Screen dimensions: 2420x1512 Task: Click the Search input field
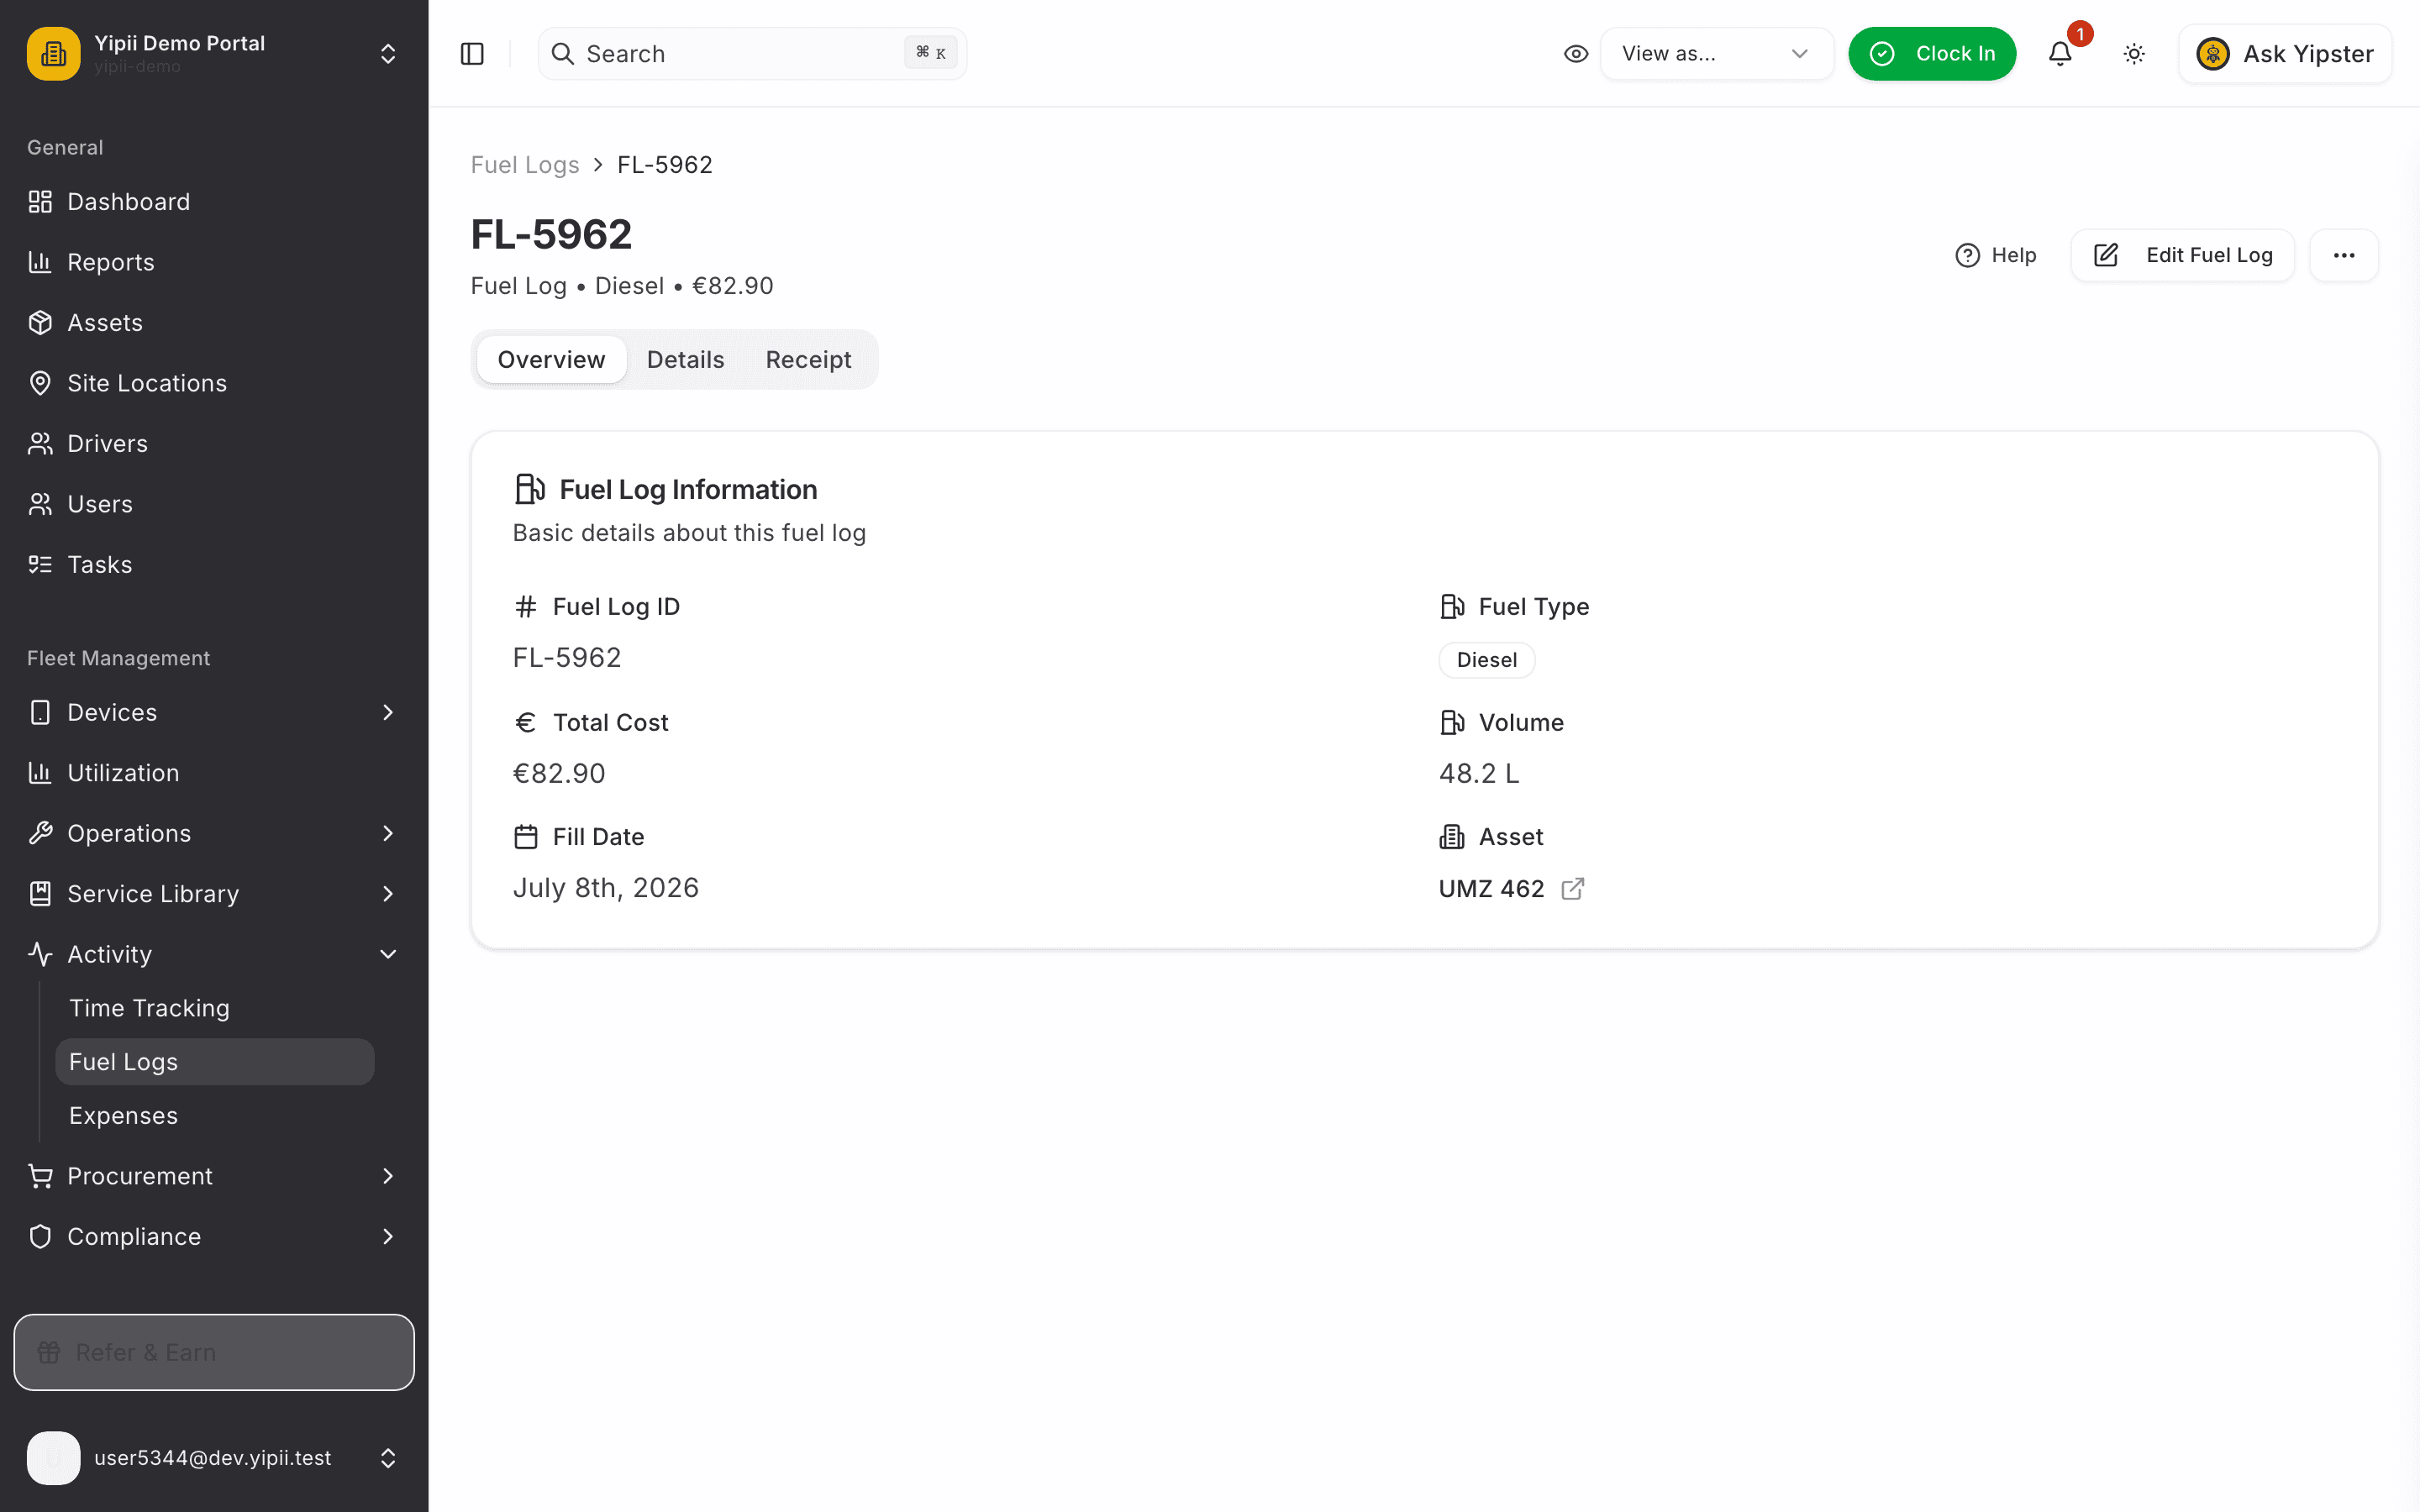752,54
